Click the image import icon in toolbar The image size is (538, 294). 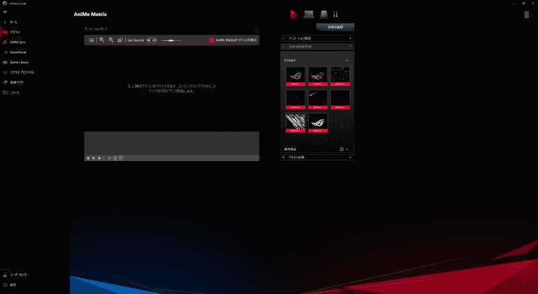tap(91, 40)
